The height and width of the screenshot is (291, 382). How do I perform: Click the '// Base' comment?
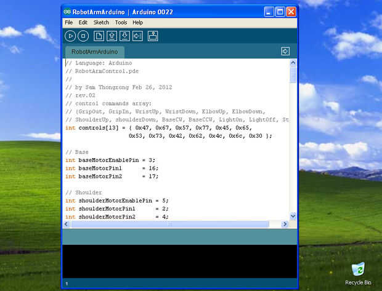click(77, 152)
